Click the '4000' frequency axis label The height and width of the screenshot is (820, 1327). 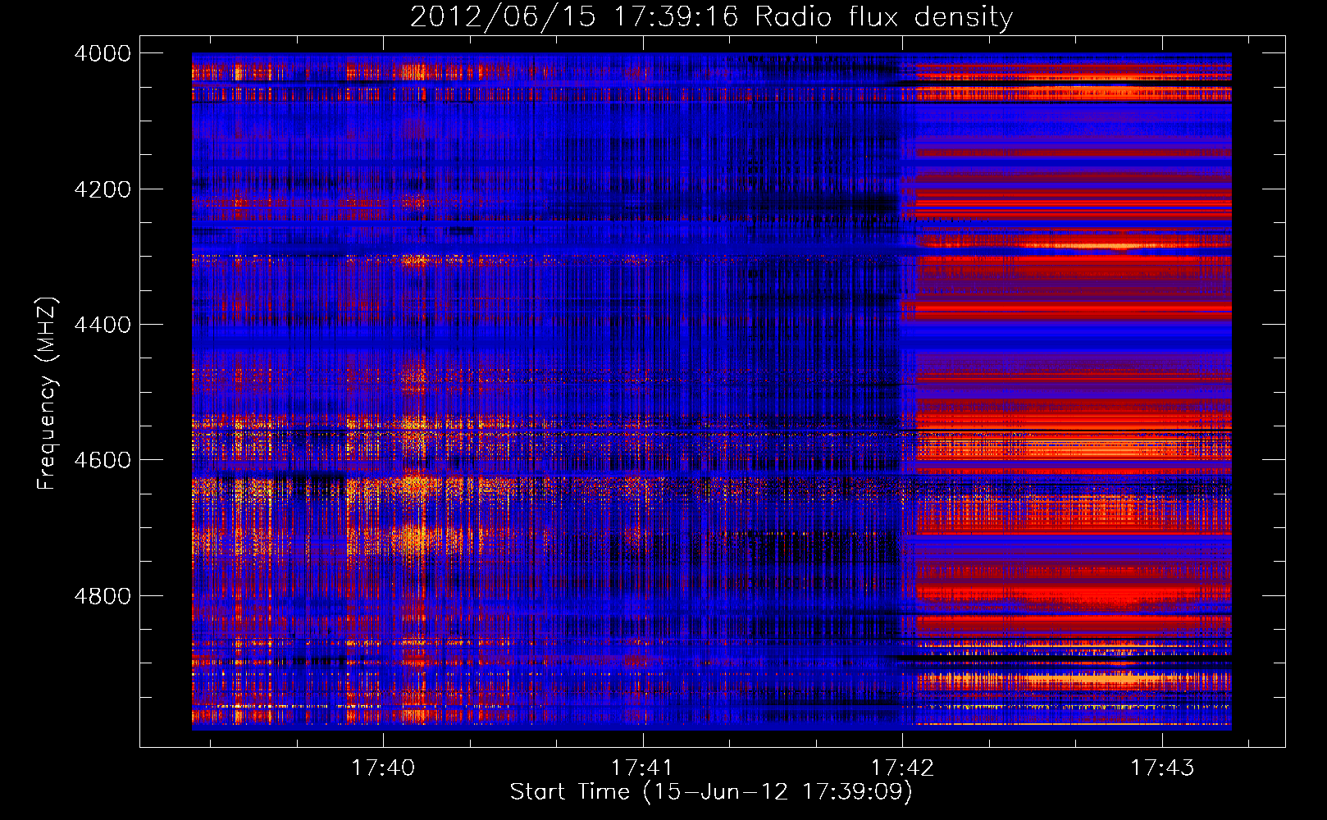(103, 53)
